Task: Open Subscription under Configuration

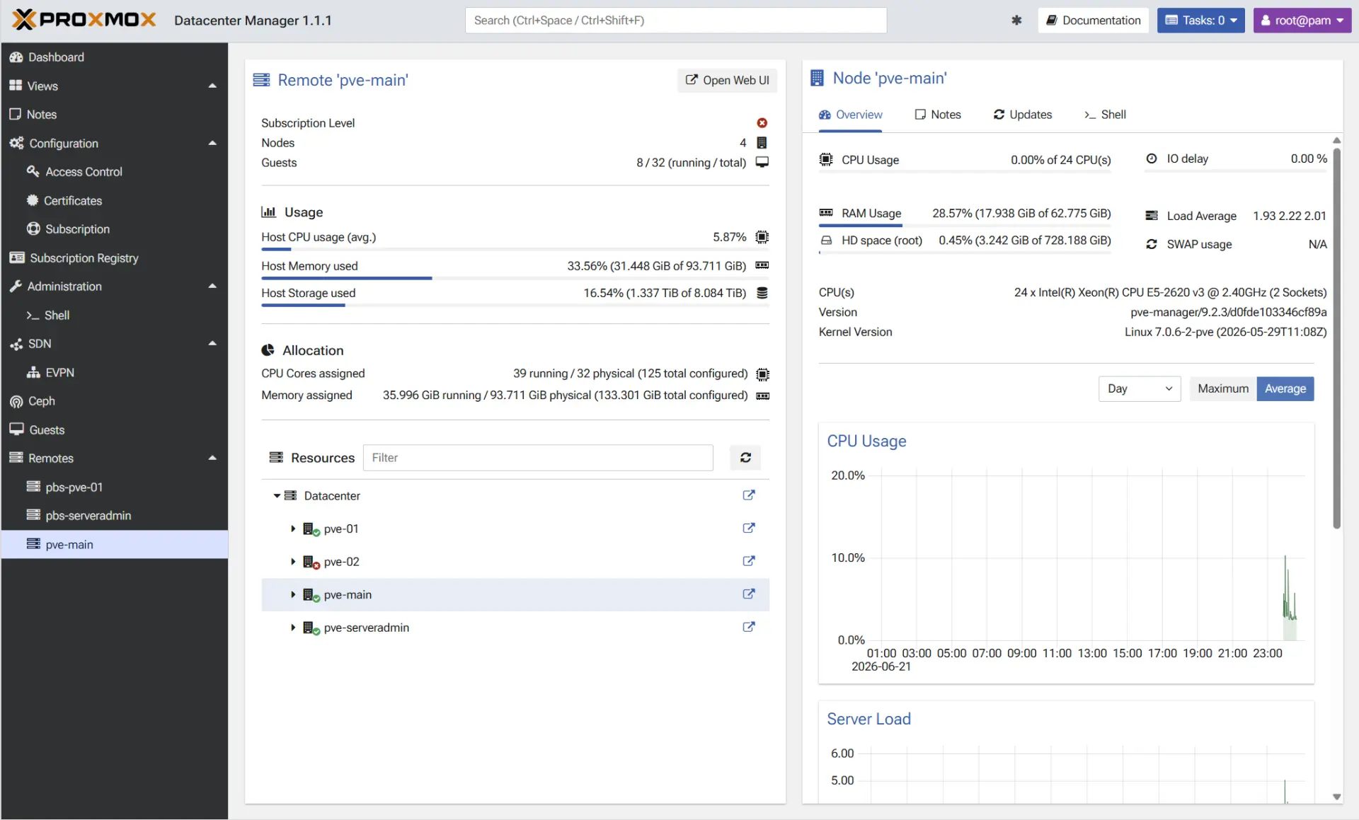Action: pos(114,229)
